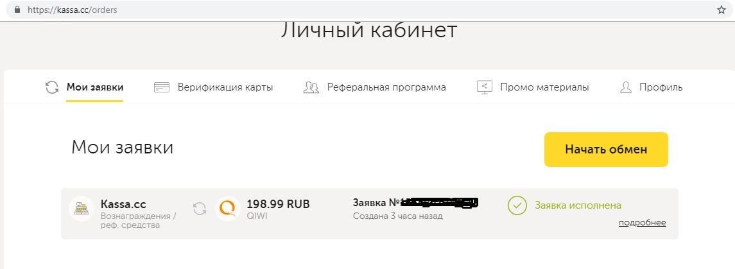The image size is (735, 269).
Task: Click the monitor icon beside Промо материалы
Action: 484,87
